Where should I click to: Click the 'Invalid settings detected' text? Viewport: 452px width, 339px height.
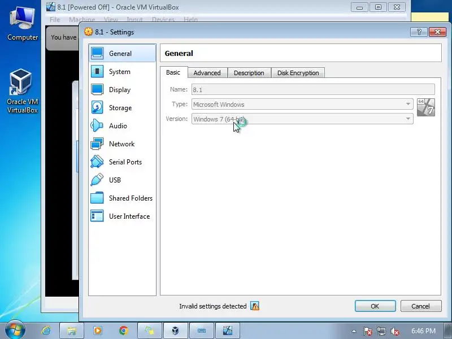(213, 306)
